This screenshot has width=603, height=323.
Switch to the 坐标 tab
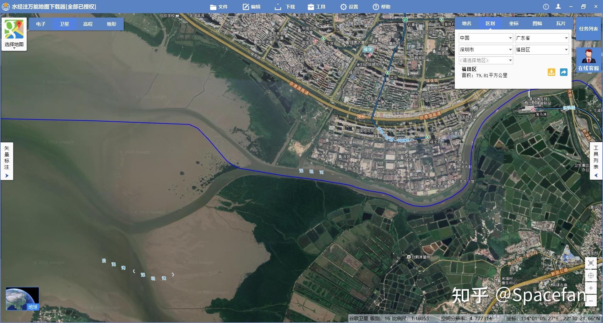514,24
